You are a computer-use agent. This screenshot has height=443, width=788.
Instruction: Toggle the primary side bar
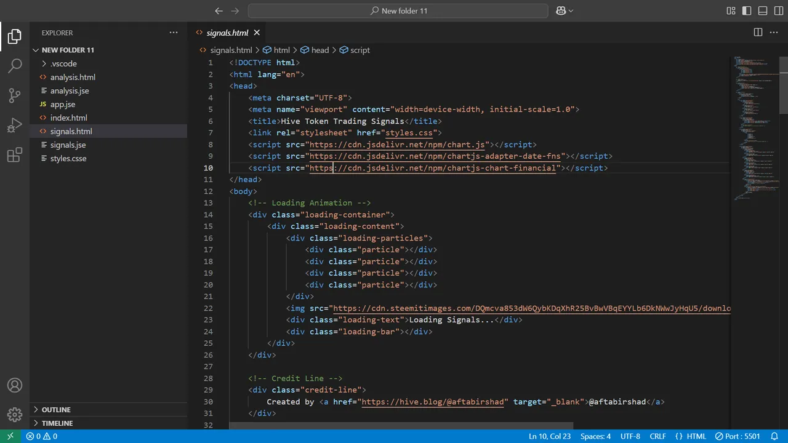point(747,10)
